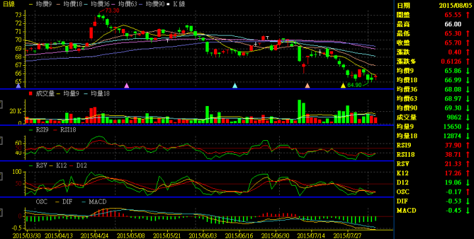Click the red square beside 成交量 legend

30,93
